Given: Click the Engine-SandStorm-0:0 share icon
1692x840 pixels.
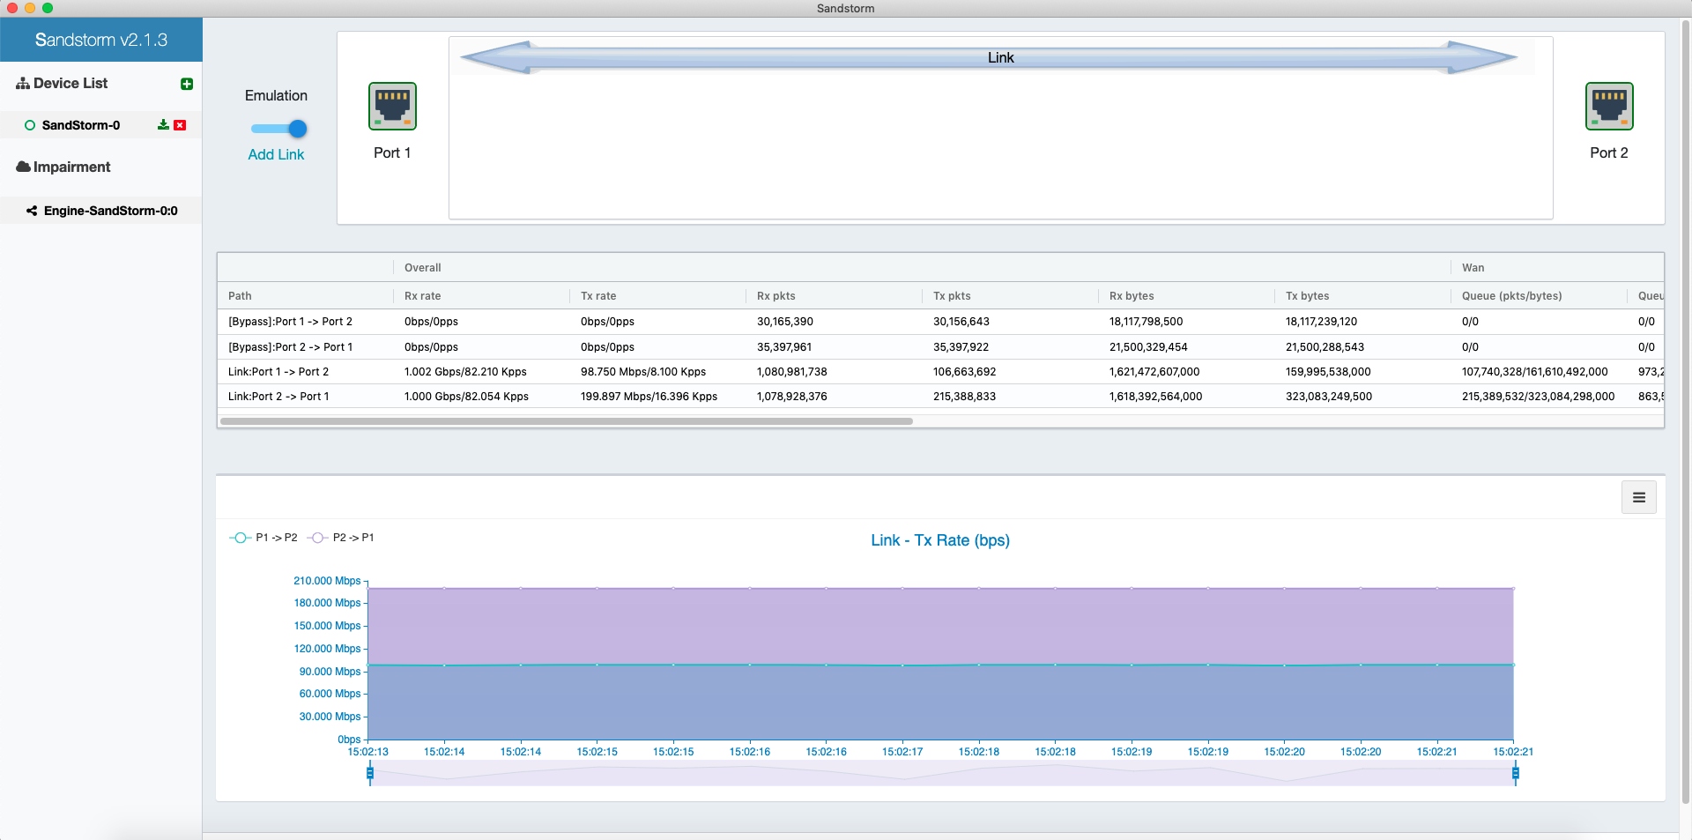Looking at the screenshot, I should click(32, 211).
